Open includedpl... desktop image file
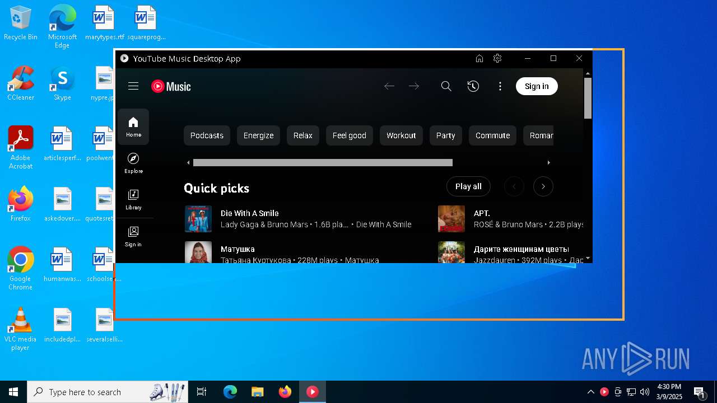The width and height of the screenshot is (717, 403). point(62,325)
